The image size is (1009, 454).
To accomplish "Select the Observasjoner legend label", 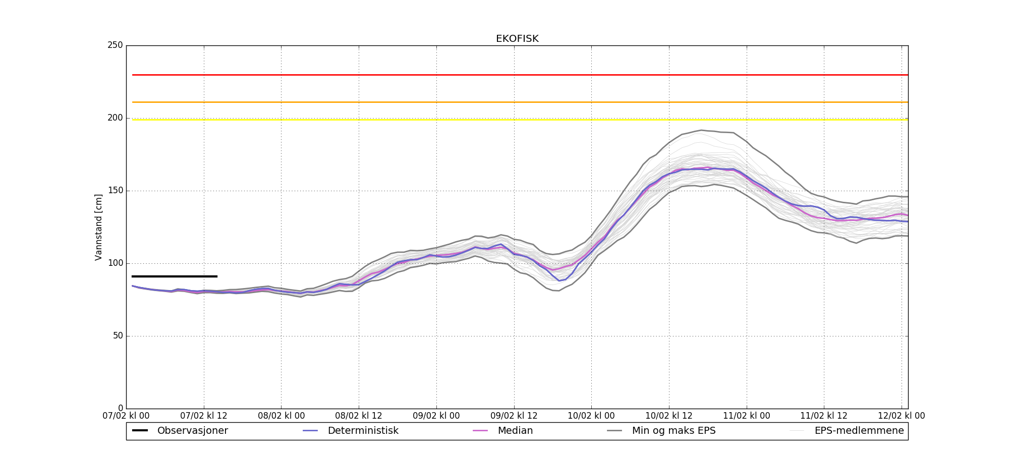I will tap(192, 431).
